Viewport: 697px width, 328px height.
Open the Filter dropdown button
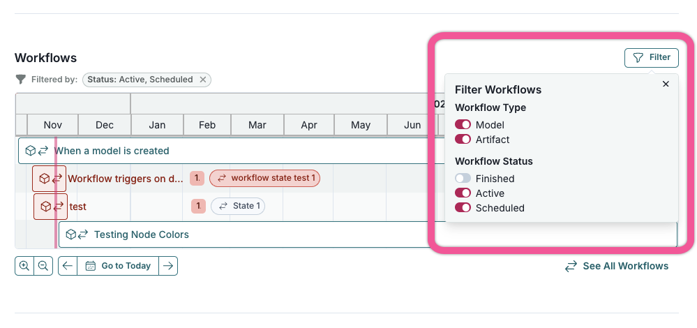[x=651, y=58]
